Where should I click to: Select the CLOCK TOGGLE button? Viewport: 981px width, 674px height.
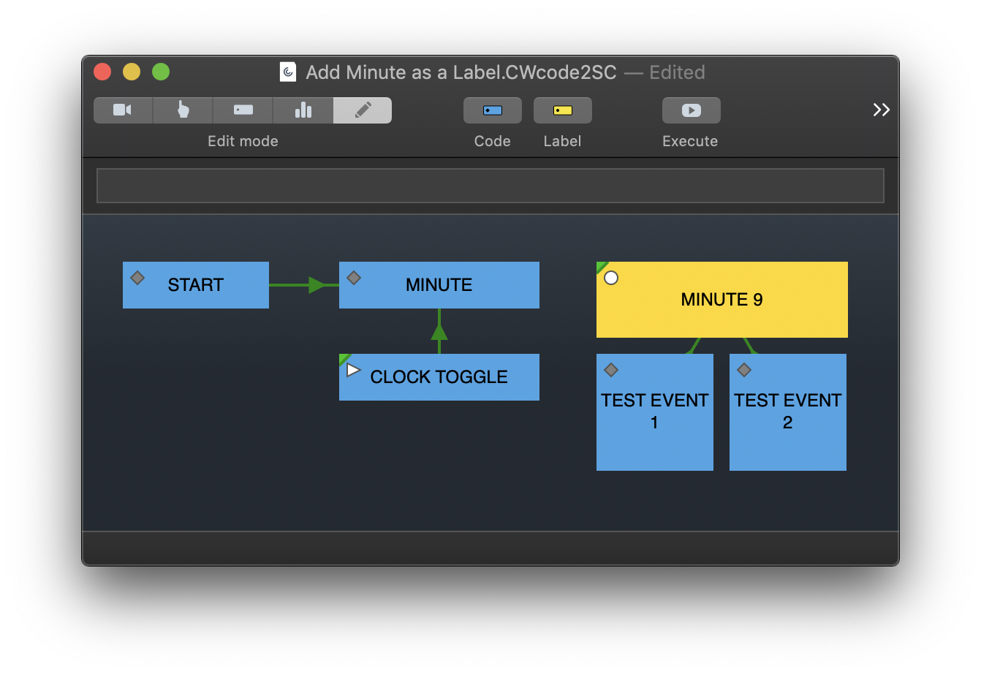coord(439,377)
